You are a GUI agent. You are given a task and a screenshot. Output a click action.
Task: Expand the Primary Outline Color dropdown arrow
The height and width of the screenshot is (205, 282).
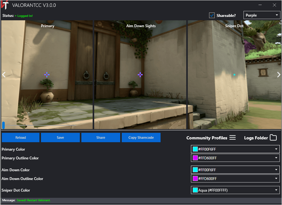tap(276, 158)
